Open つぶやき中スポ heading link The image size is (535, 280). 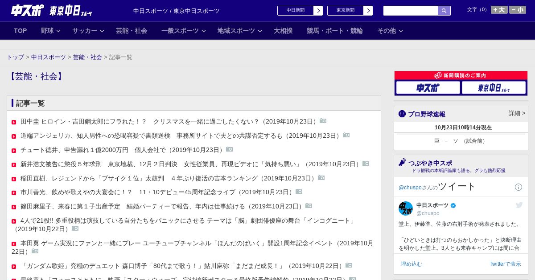(430, 163)
